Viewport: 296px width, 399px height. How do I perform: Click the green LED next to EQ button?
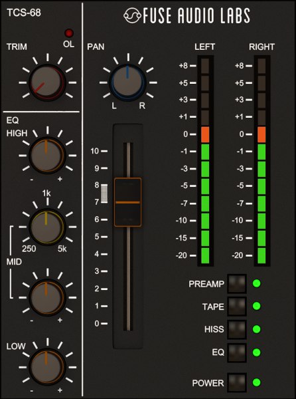pyautogui.click(x=257, y=352)
